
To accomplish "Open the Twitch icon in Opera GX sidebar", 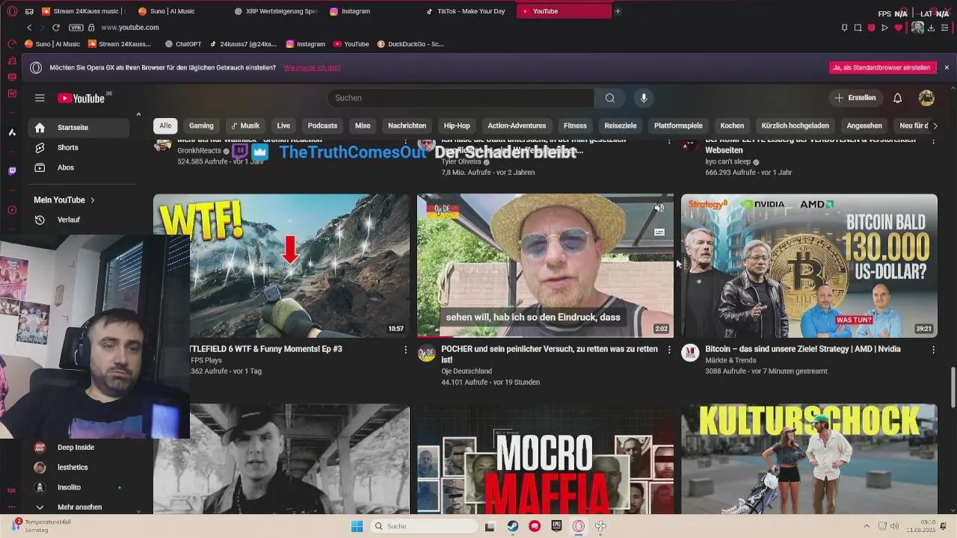I will [12, 171].
